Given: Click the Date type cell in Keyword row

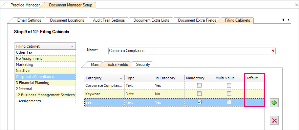Looking at the screenshot, I should point(139,94).
